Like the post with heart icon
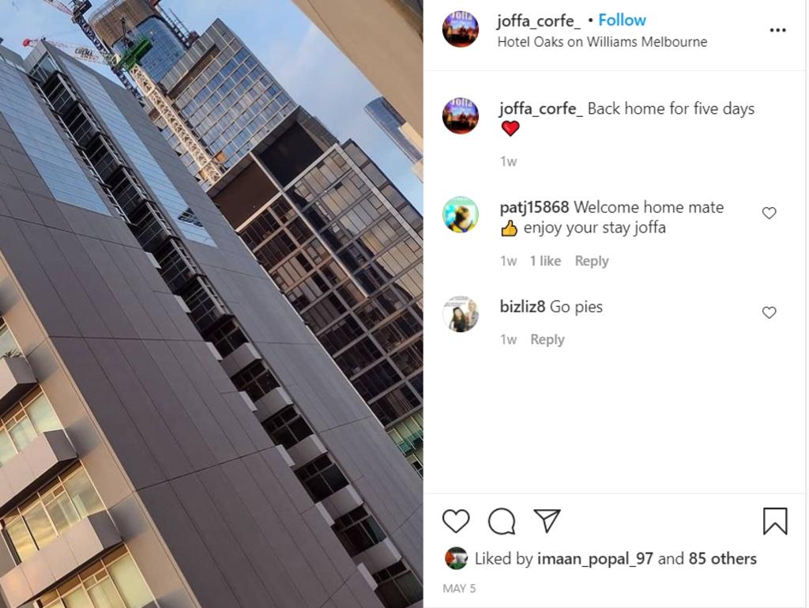 (456, 521)
